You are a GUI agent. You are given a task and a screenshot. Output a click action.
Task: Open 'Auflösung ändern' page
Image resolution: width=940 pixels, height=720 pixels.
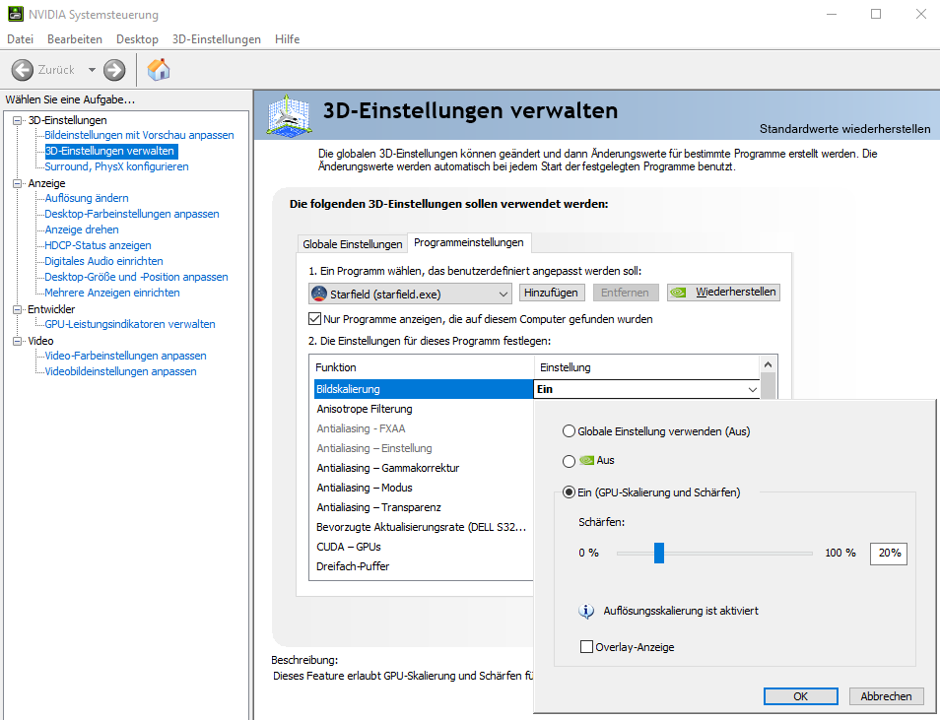coord(87,198)
